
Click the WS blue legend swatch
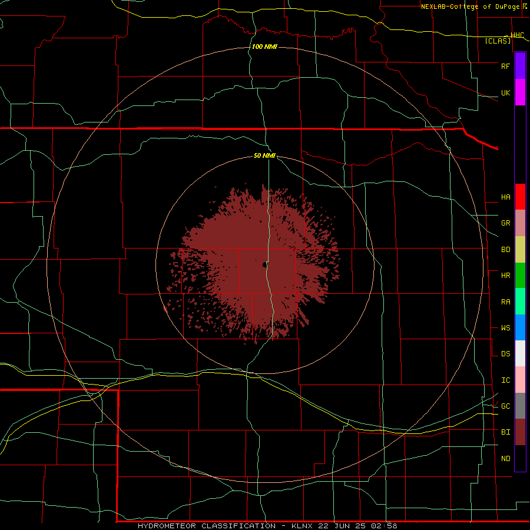coord(520,327)
